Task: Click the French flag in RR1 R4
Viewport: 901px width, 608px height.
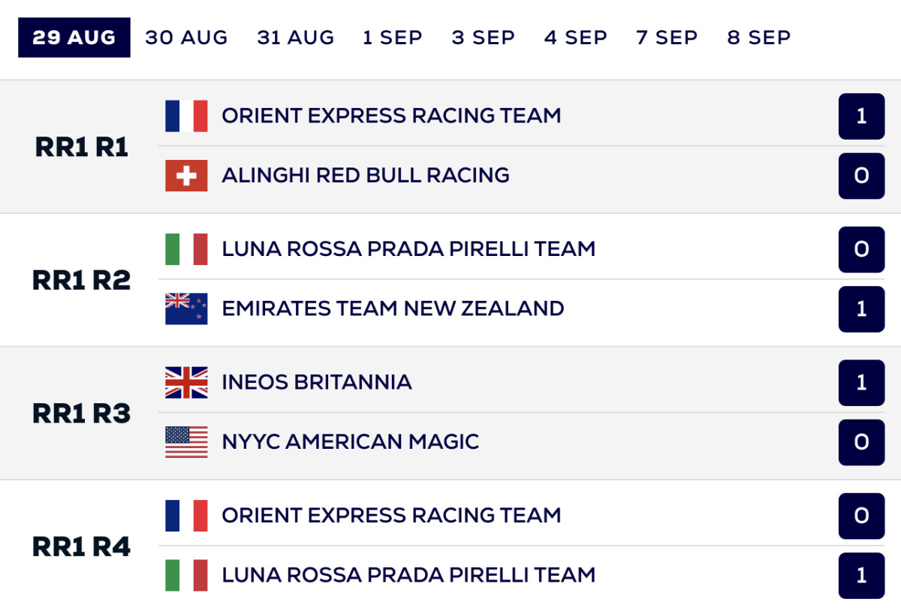Action: coord(186,516)
